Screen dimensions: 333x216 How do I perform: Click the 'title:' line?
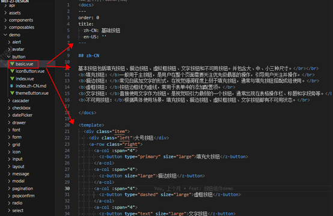tap(86, 24)
